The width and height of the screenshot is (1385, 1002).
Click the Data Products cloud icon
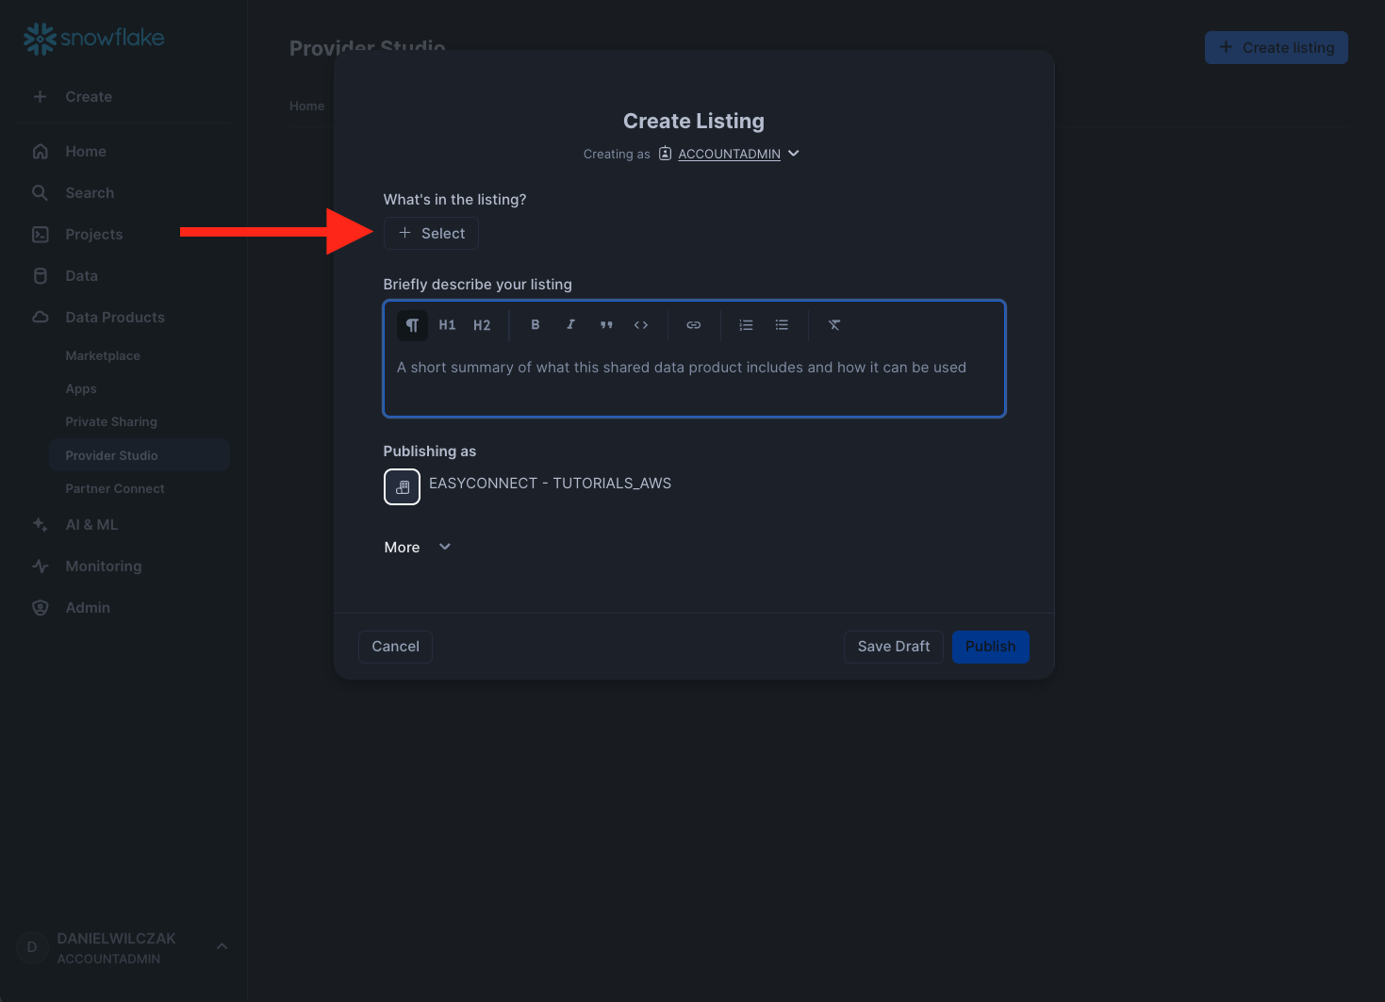click(x=41, y=318)
